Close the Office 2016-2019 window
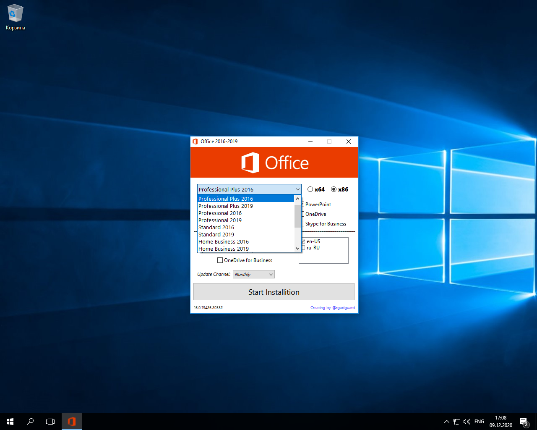Screen dimensions: 537x430 349,142
